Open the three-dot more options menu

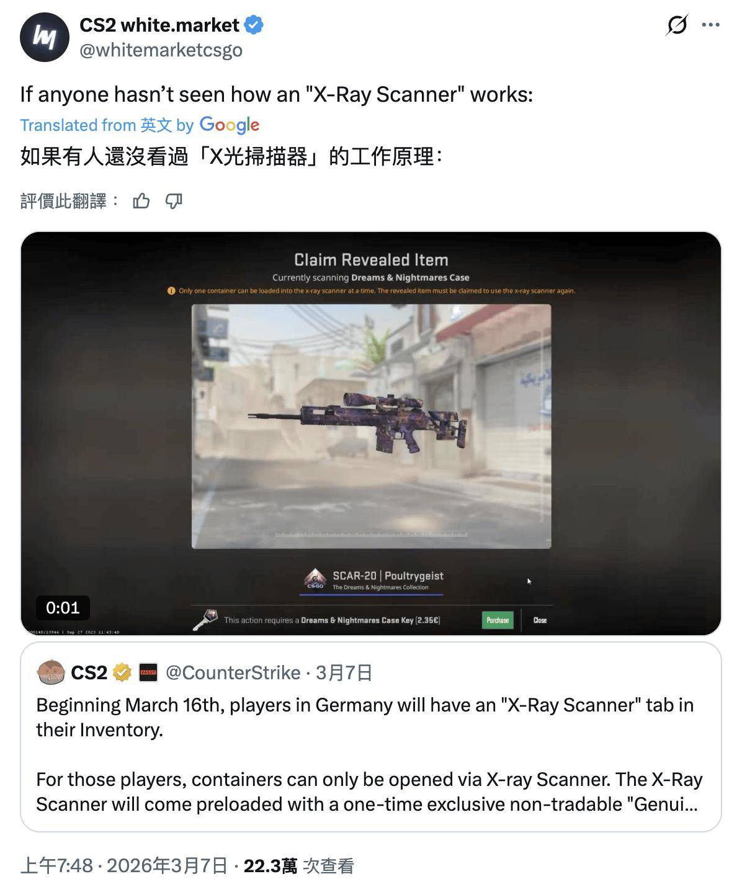click(710, 25)
